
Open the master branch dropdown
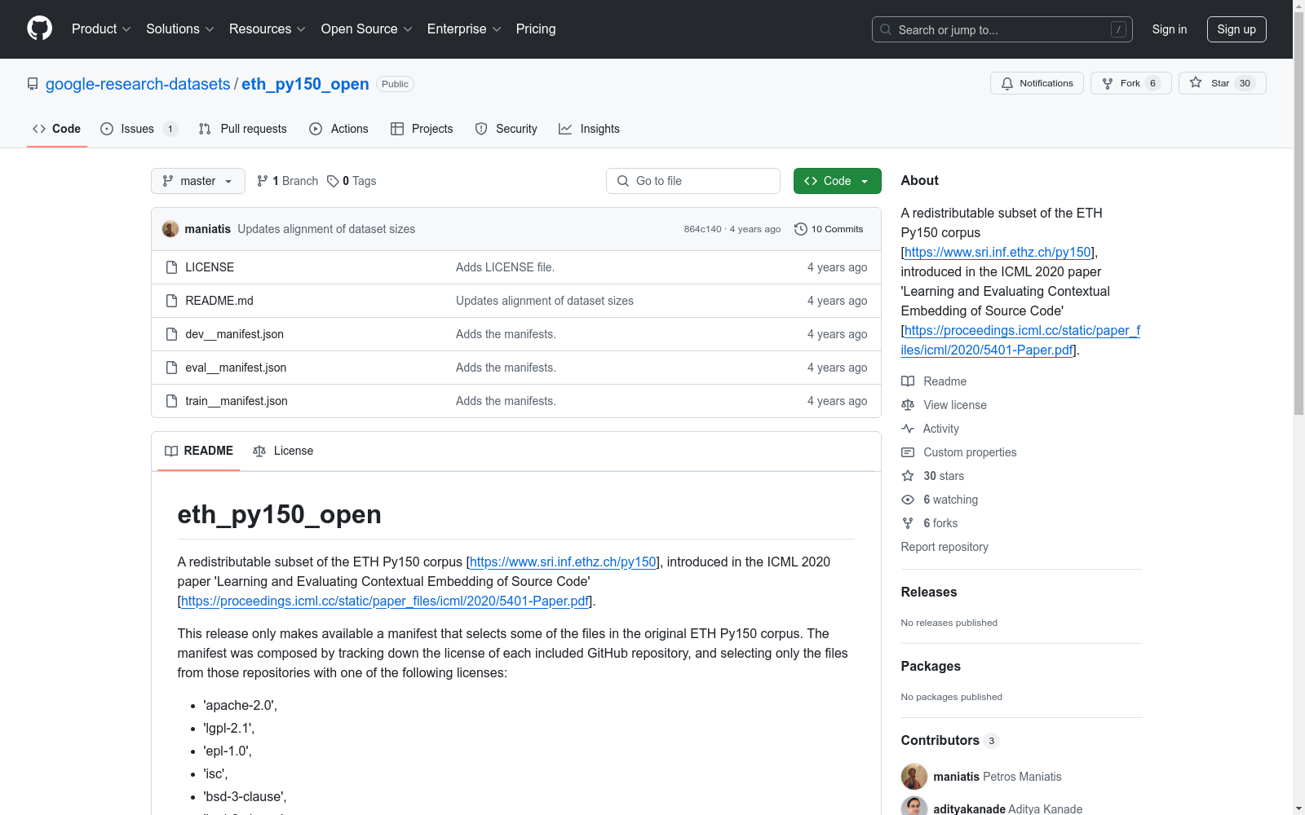point(198,181)
